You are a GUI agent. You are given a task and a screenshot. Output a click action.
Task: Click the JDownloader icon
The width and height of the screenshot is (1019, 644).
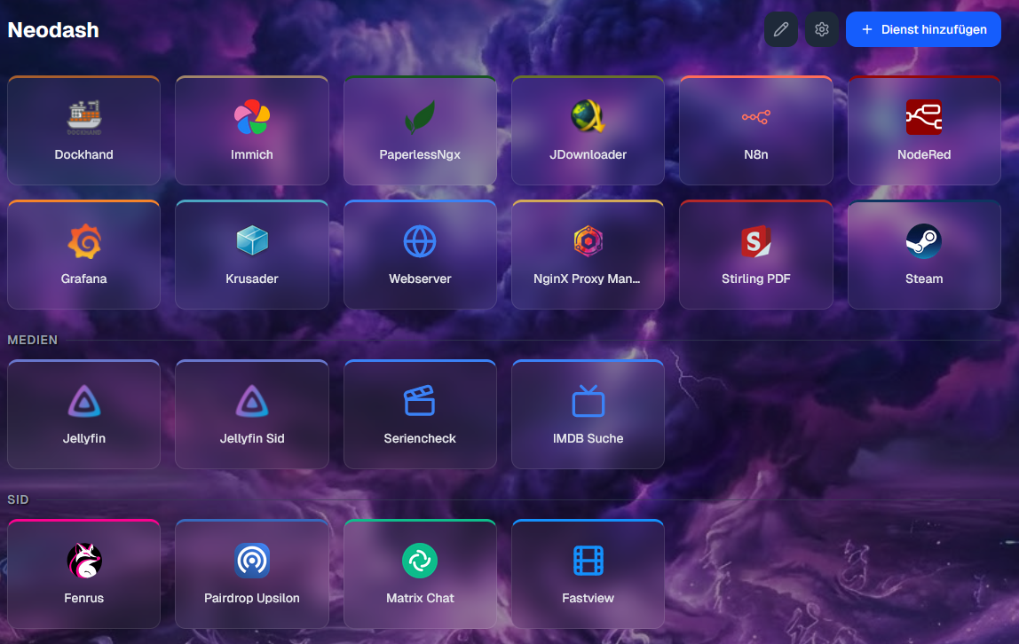point(588,117)
